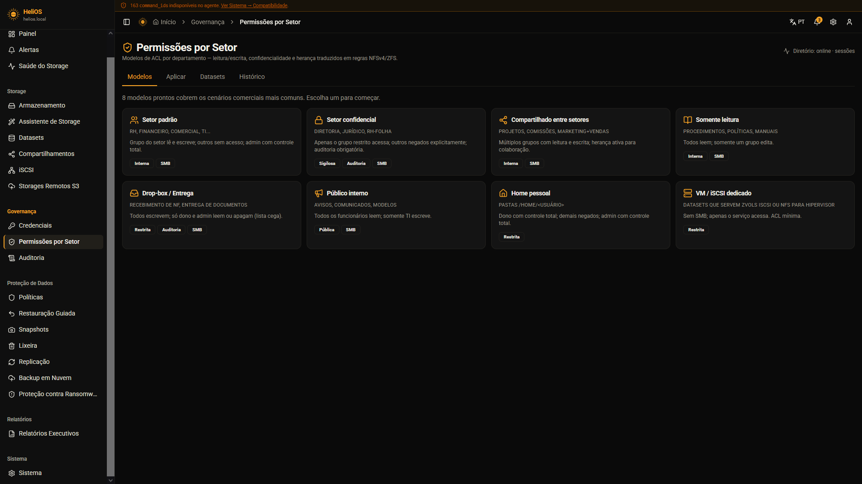Screen dimensions: 862x484
Task: Click sidebar scroll down arrow
Action: (110, 480)
